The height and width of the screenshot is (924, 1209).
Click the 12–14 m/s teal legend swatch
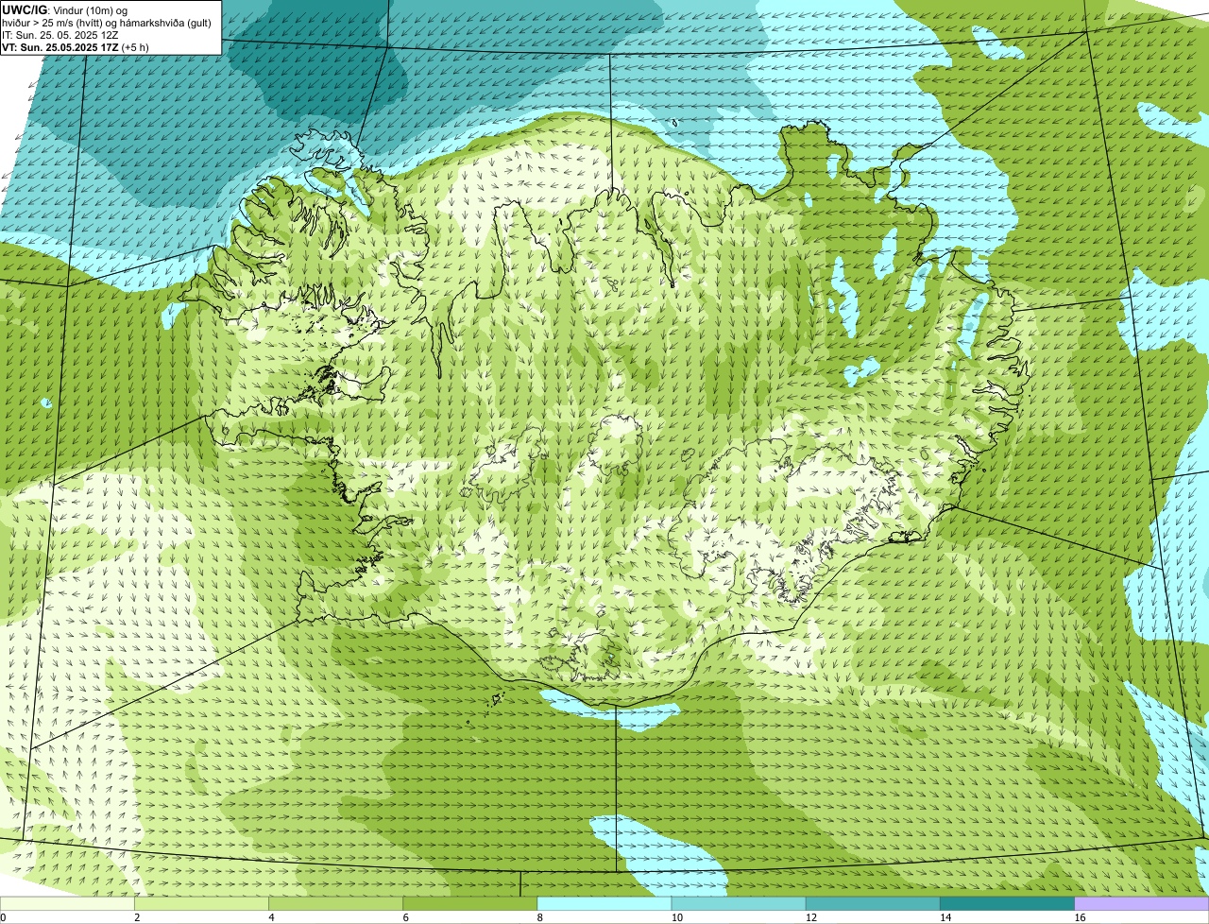[x=873, y=904]
